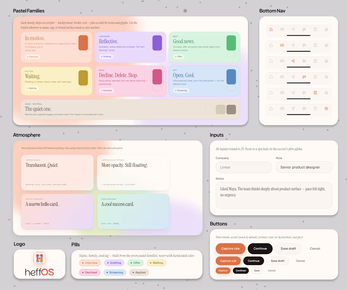Click the orange swatch on the In motion card
Image resolution: width=347 pixels, height=290 pixels.
point(83,43)
